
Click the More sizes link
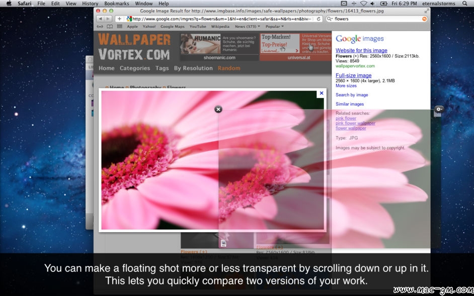tap(346, 86)
